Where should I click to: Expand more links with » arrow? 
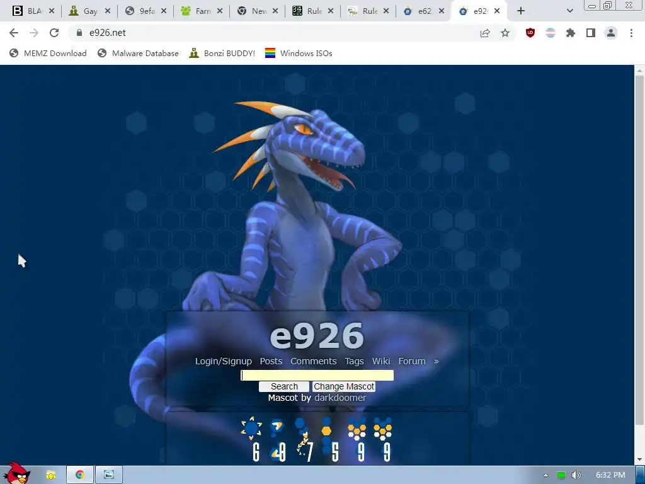tap(437, 361)
